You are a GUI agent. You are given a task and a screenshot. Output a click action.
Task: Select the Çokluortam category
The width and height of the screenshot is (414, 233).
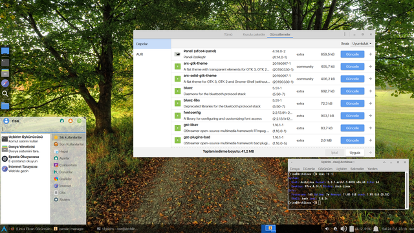coord(69,165)
